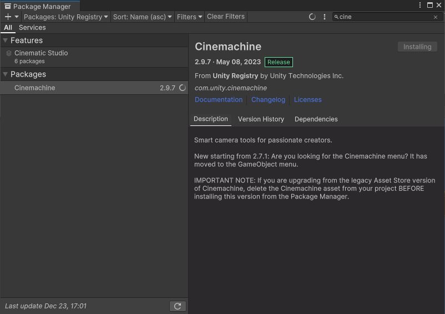Close the Package Manager window
This screenshot has height=314, width=445.
[x=439, y=5]
